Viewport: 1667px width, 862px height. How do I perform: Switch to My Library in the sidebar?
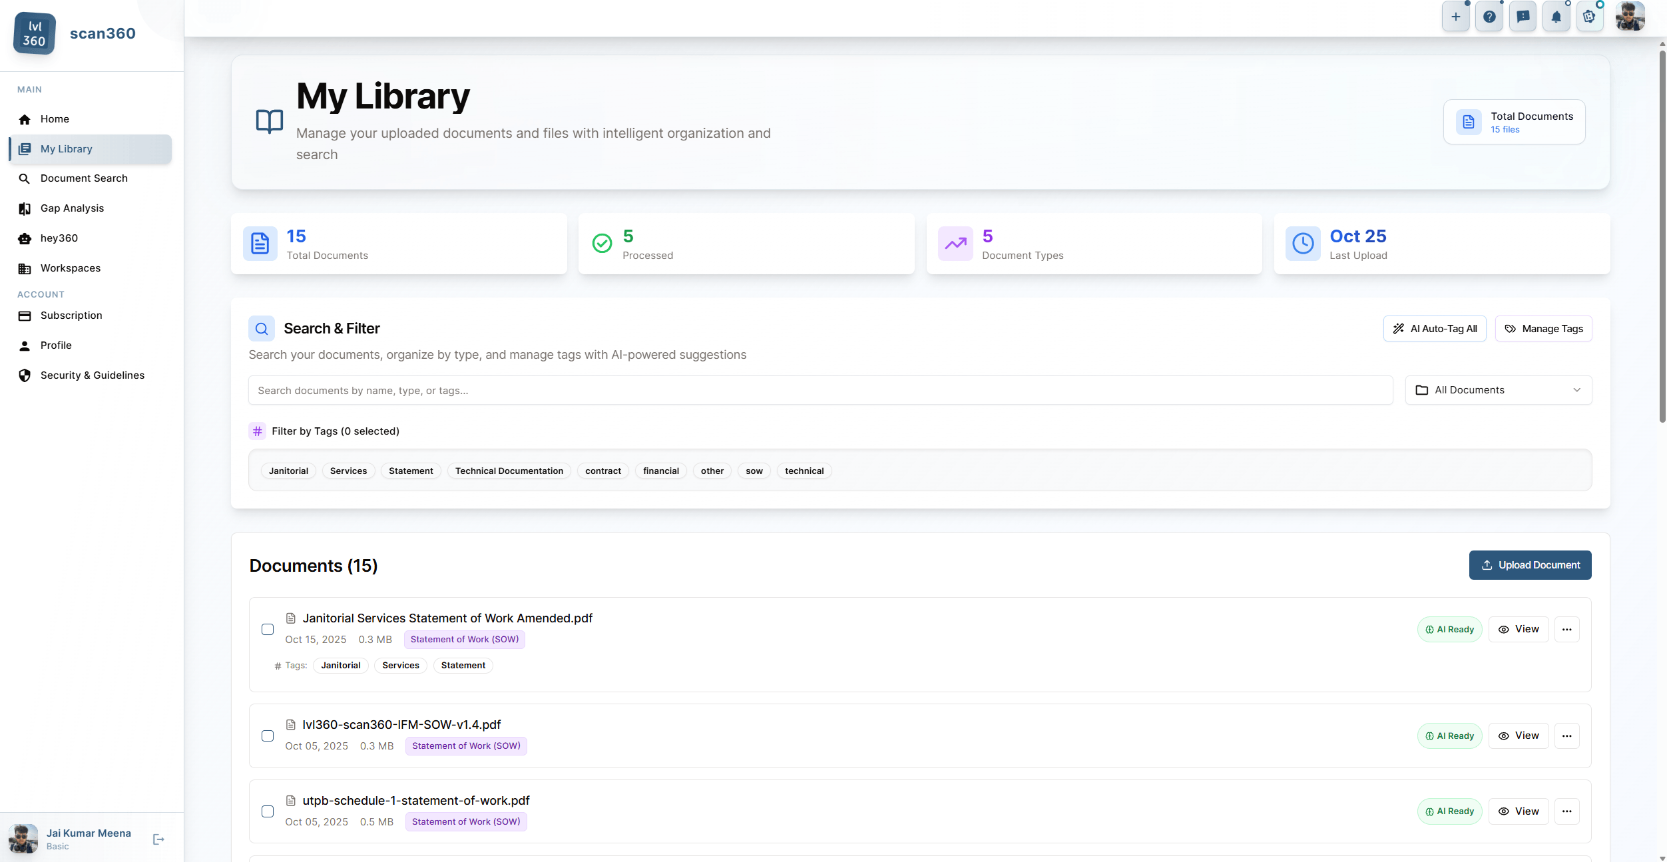point(65,148)
